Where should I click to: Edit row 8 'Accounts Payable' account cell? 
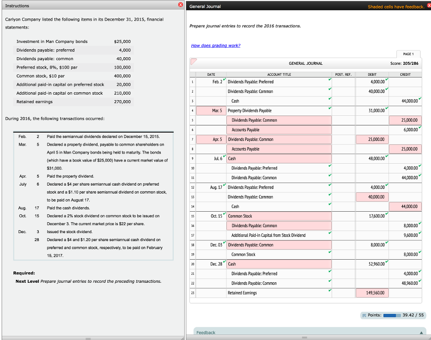(279, 149)
